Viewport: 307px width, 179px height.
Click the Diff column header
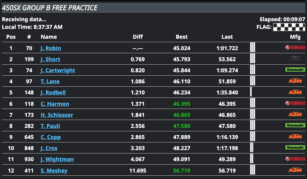coord(138,37)
